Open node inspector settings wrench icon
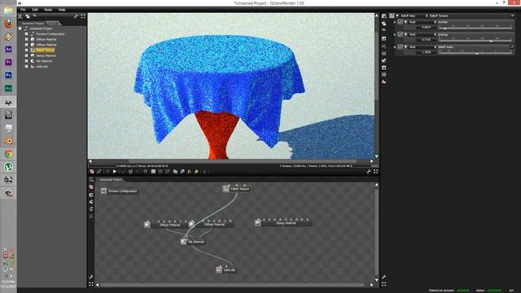The height and width of the screenshot is (293, 521). tap(383, 277)
